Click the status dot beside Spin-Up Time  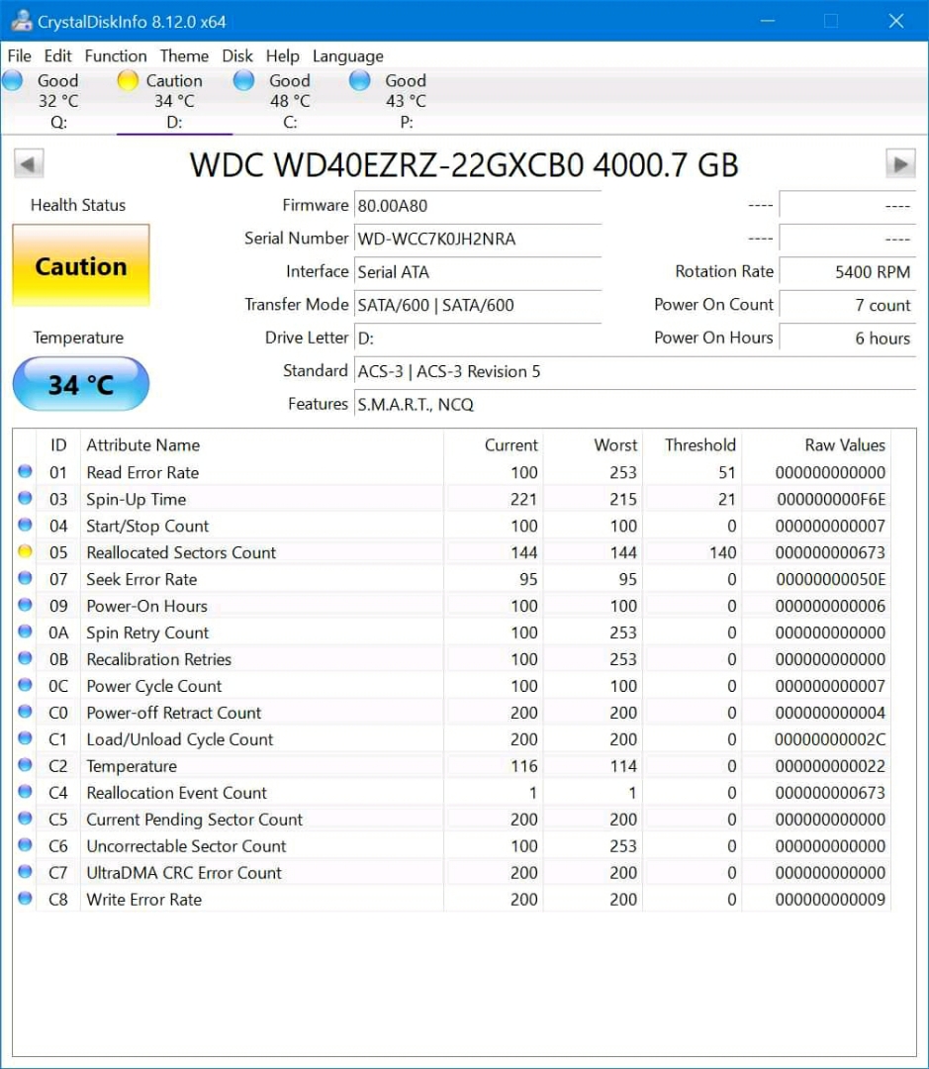(x=25, y=498)
